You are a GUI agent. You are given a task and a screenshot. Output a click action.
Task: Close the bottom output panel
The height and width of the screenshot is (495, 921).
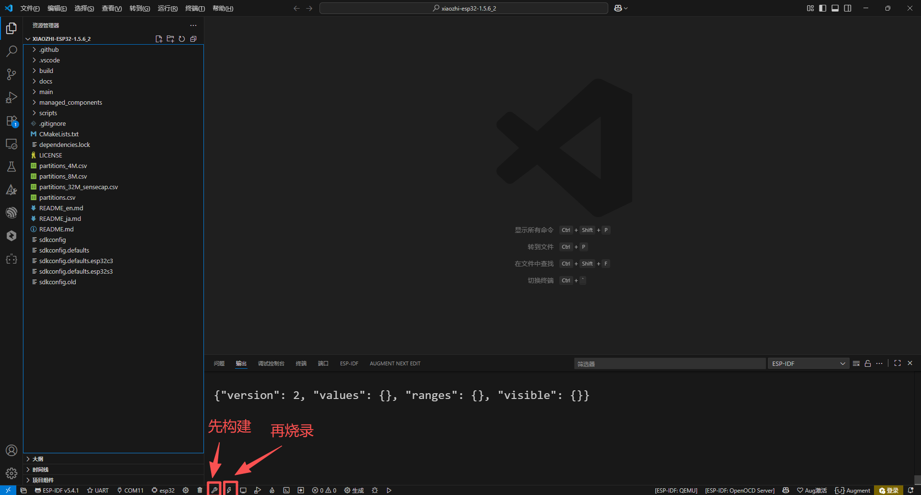tap(910, 363)
